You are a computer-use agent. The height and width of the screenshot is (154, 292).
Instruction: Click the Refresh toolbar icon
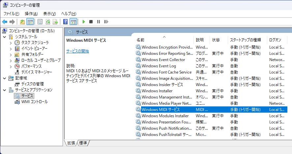click(x=48, y=22)
